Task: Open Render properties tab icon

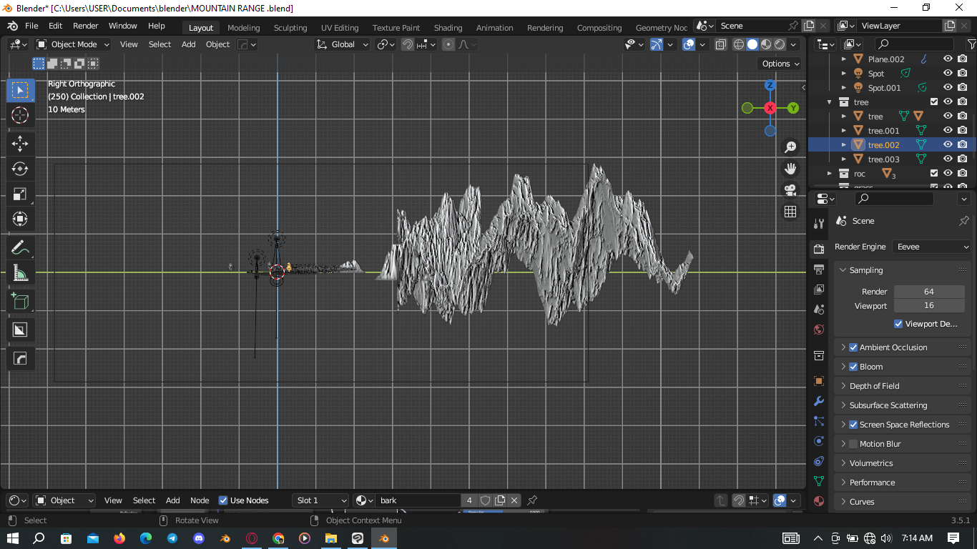Action: (819, 249)
